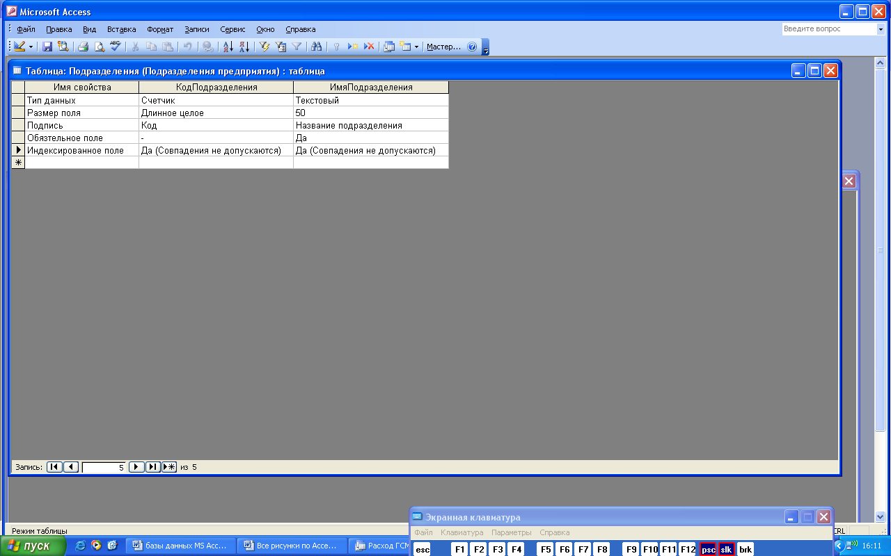This screenshot has width=891, height=556.
Task: Insert a hyperlink using the globe icon
Action: (x=207, y=47)
